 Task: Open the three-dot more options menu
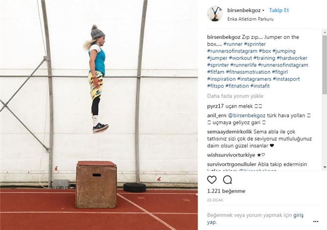[316, 222]
